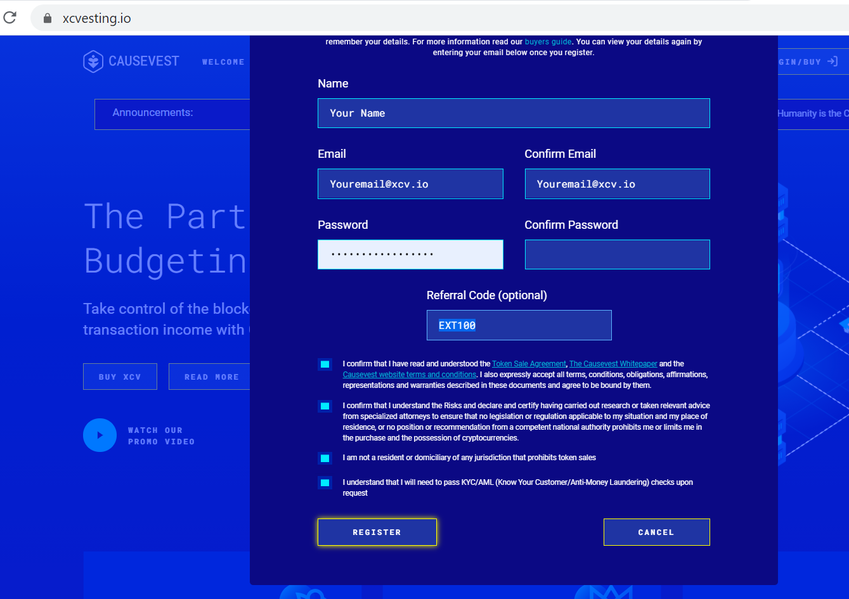Viewport: 849px width, 599px height.
Task: Click the Causevest shield logo icon
Action: 93,61
